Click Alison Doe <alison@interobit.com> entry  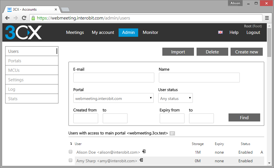[x=108, y=152]
